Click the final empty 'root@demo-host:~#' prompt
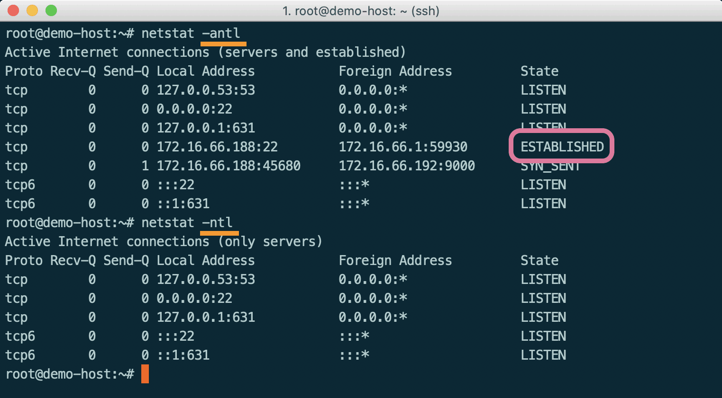The height and width of the screenshot is (398, 722). [69, 374]
